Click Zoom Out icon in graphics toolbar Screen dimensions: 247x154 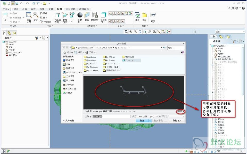tap(135, 32)
